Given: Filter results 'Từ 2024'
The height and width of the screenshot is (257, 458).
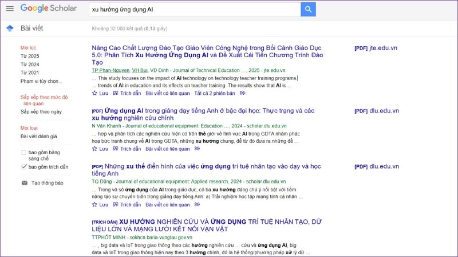Looking at the screenshot, I should coord(30,65).
